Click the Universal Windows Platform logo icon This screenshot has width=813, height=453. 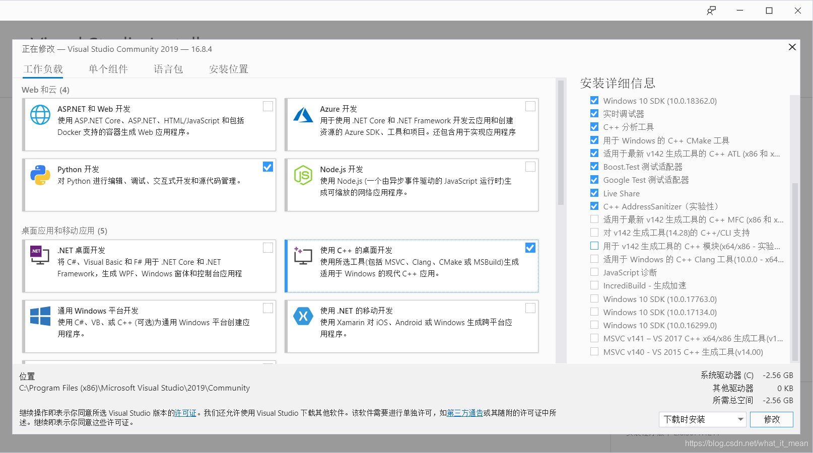pyautogui.click(x=40, y=316)
